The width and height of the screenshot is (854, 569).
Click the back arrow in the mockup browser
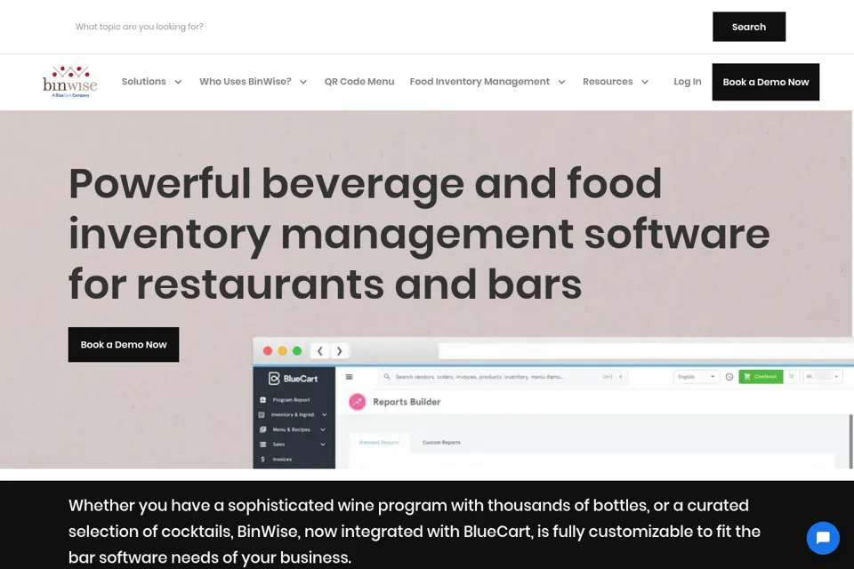[320, 351]
